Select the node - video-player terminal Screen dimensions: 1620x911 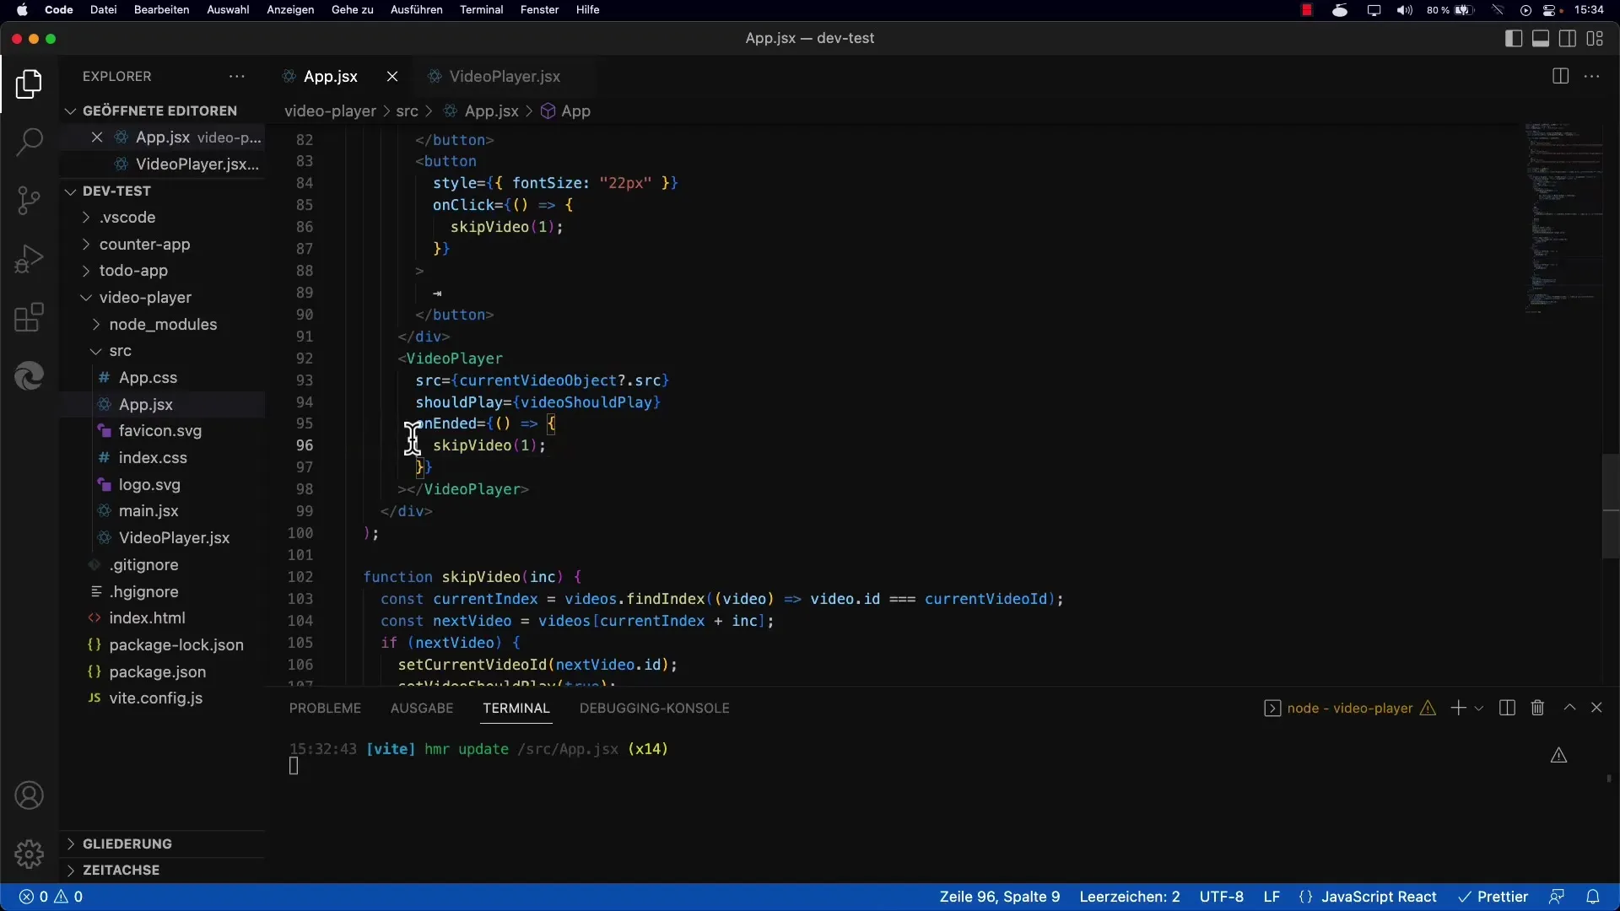(1350, 708)
